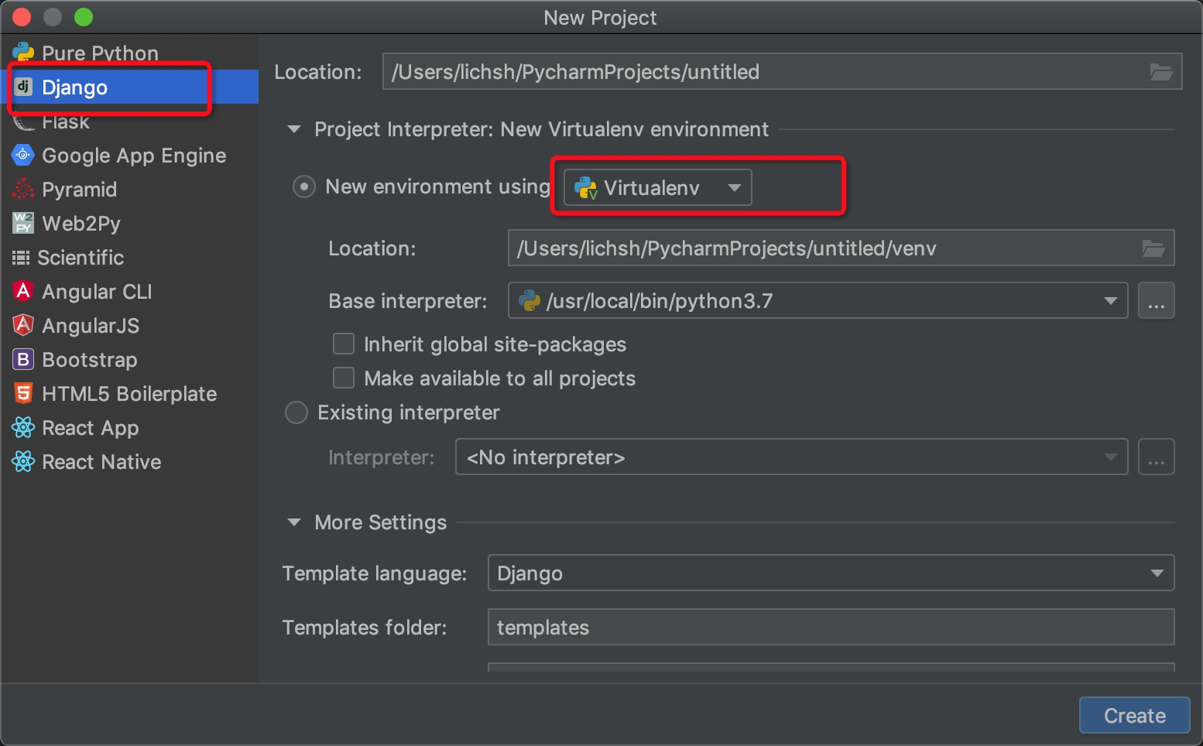This screenshot has height=746, width=1203.
Task: Edit the Templates folder field
Action: point(831,627)
